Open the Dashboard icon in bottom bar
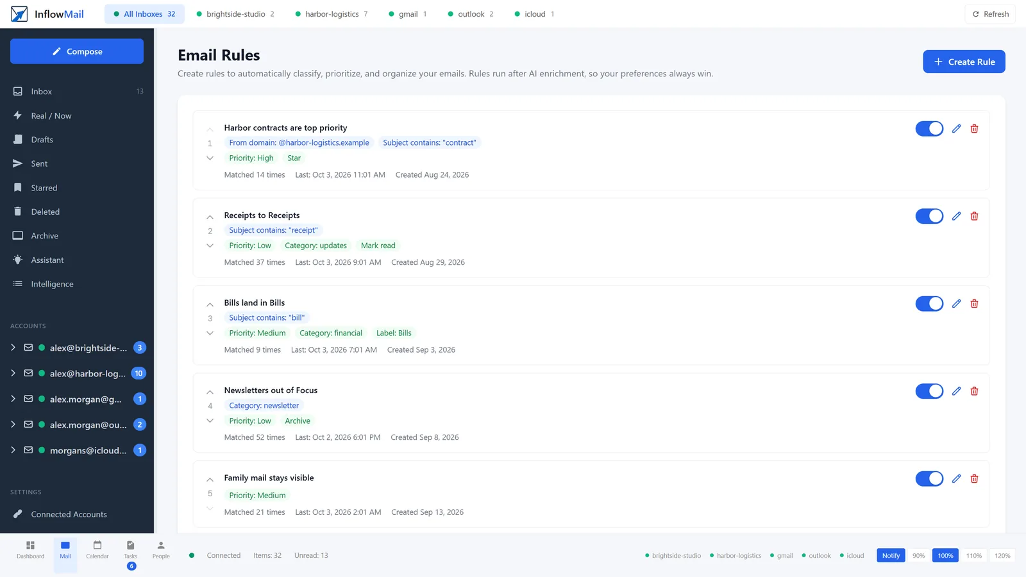 pyautogui.click(x=30, y=550)
